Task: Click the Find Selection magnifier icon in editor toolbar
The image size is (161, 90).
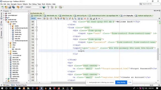Action: (56, 18)
